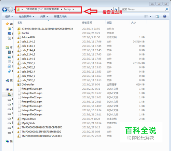Open Network icon in navigation pane
Screen dimensions: 171x151
tap(7, 141)
